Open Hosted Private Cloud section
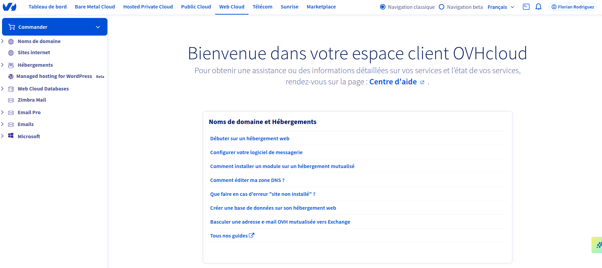 148,7
